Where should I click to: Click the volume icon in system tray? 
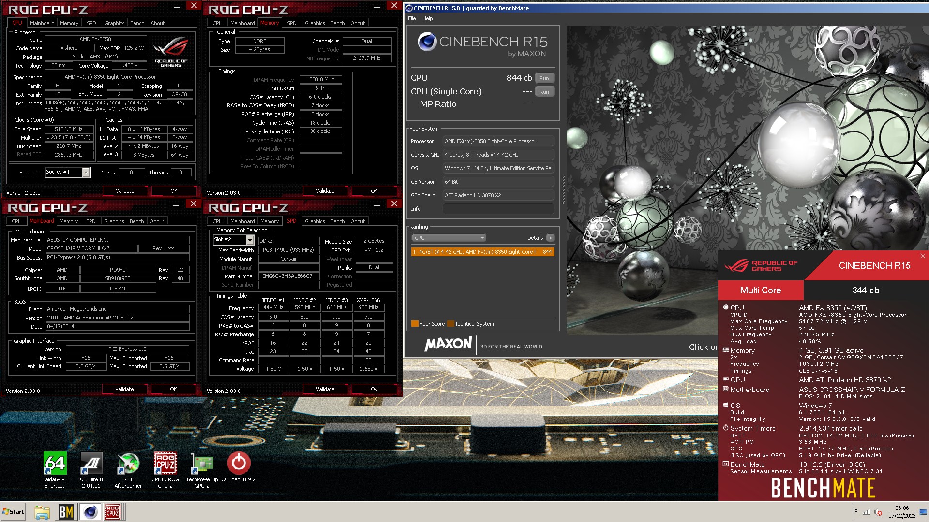click(878, 512)
